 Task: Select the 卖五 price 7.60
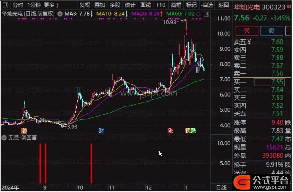click(277, 42)
